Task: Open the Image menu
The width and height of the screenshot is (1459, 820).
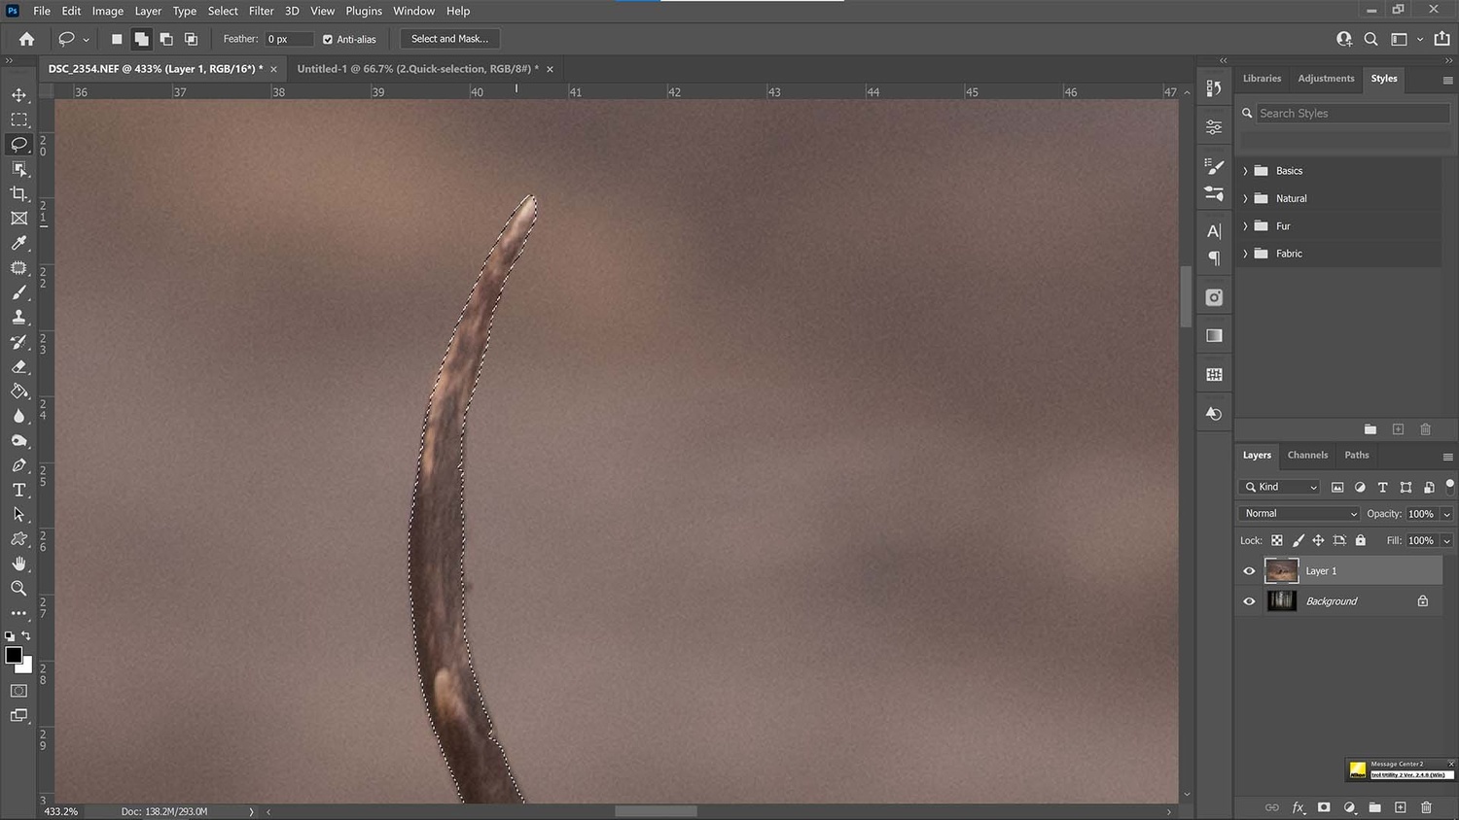Action: 107,11
